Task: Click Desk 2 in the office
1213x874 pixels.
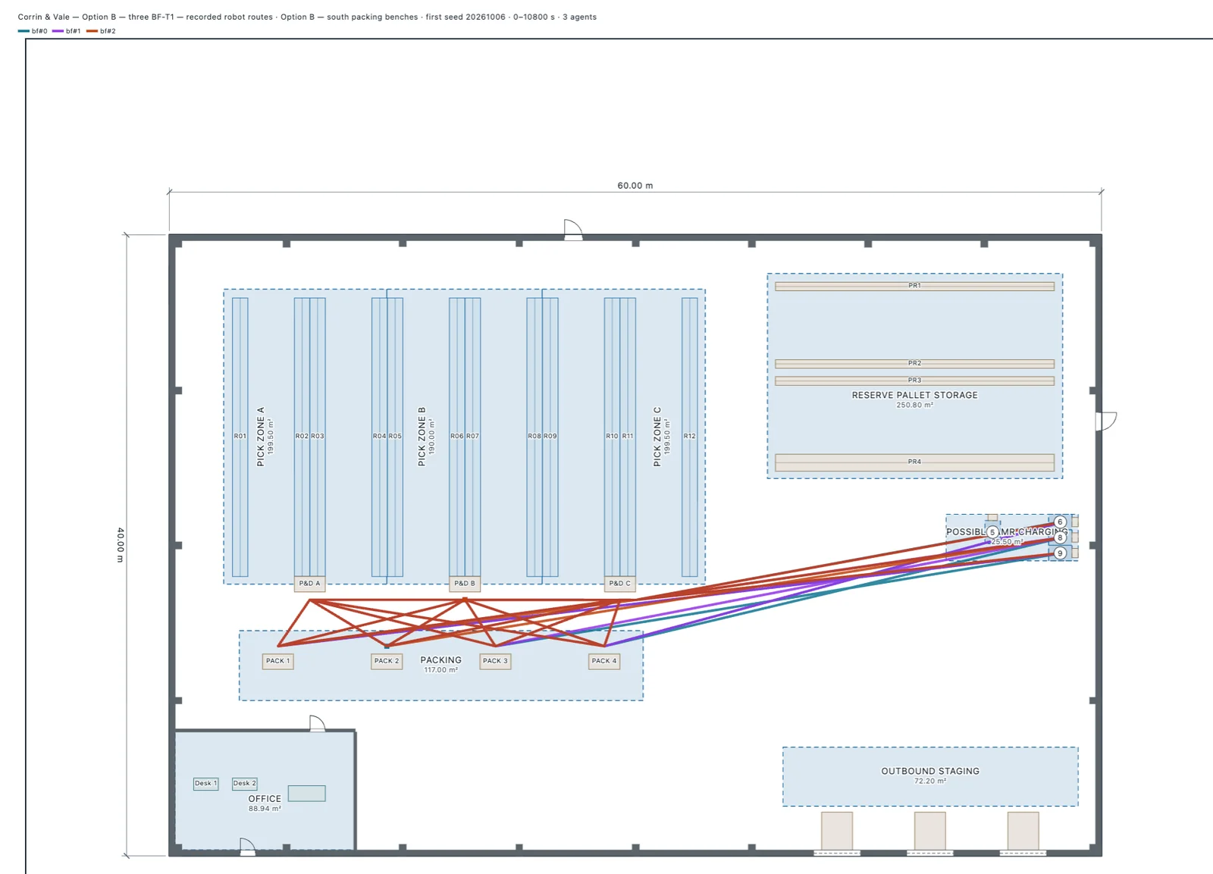Action: click(244, 784)
